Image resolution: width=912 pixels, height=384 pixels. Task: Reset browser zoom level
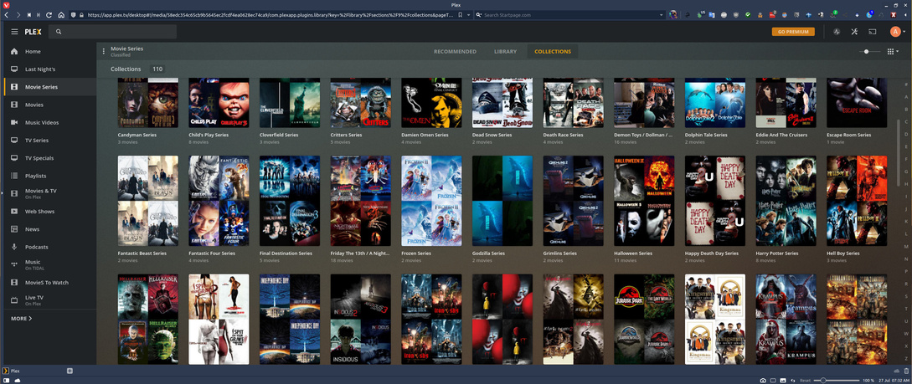click(805, 380)
